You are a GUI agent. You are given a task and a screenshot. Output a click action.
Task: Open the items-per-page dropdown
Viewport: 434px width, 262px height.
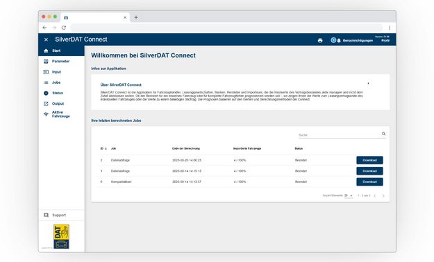(x=349, y=195)
